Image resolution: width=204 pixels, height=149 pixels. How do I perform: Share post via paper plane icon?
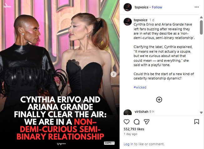tap(146, 122)
